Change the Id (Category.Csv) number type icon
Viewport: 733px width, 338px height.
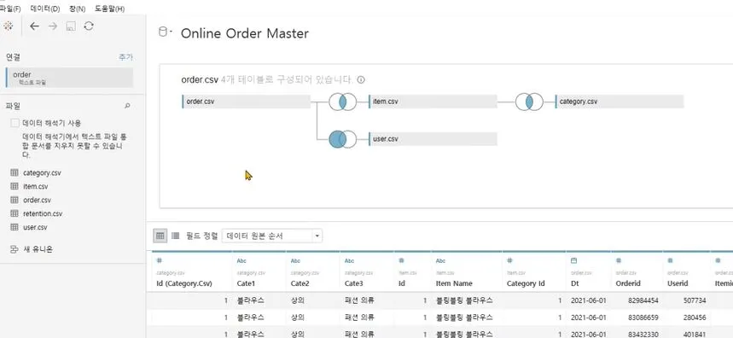pyautogui.click(x=159, y=261)
